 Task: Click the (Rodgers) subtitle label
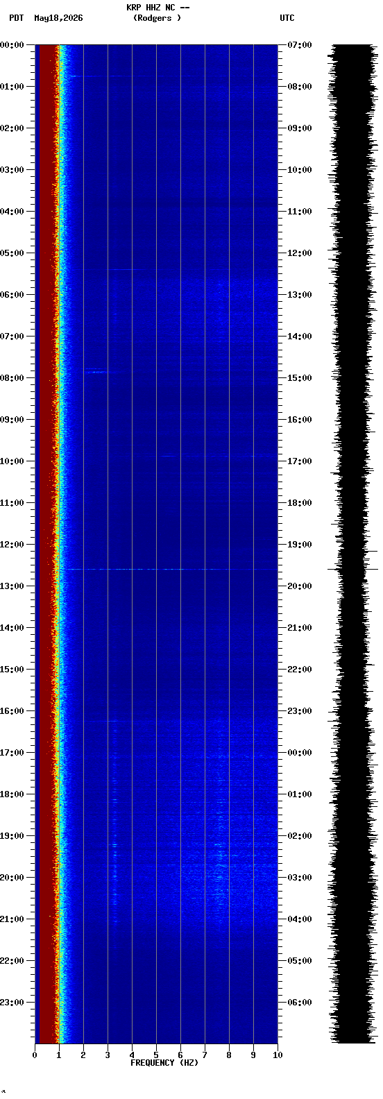tap(157, 18)
